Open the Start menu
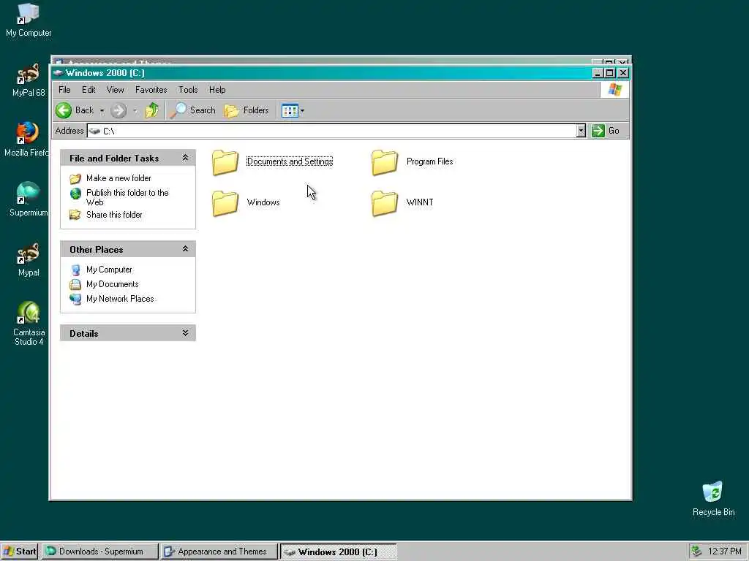The image size is (749, 561). [x=20, y=552]
